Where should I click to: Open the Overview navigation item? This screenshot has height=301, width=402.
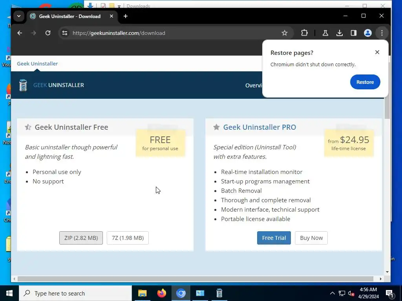(x=253, y=85)
